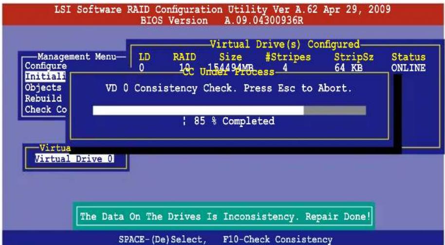The image size is (445, 245).
Task: Click the LD value 0
Action: (141, 68)
